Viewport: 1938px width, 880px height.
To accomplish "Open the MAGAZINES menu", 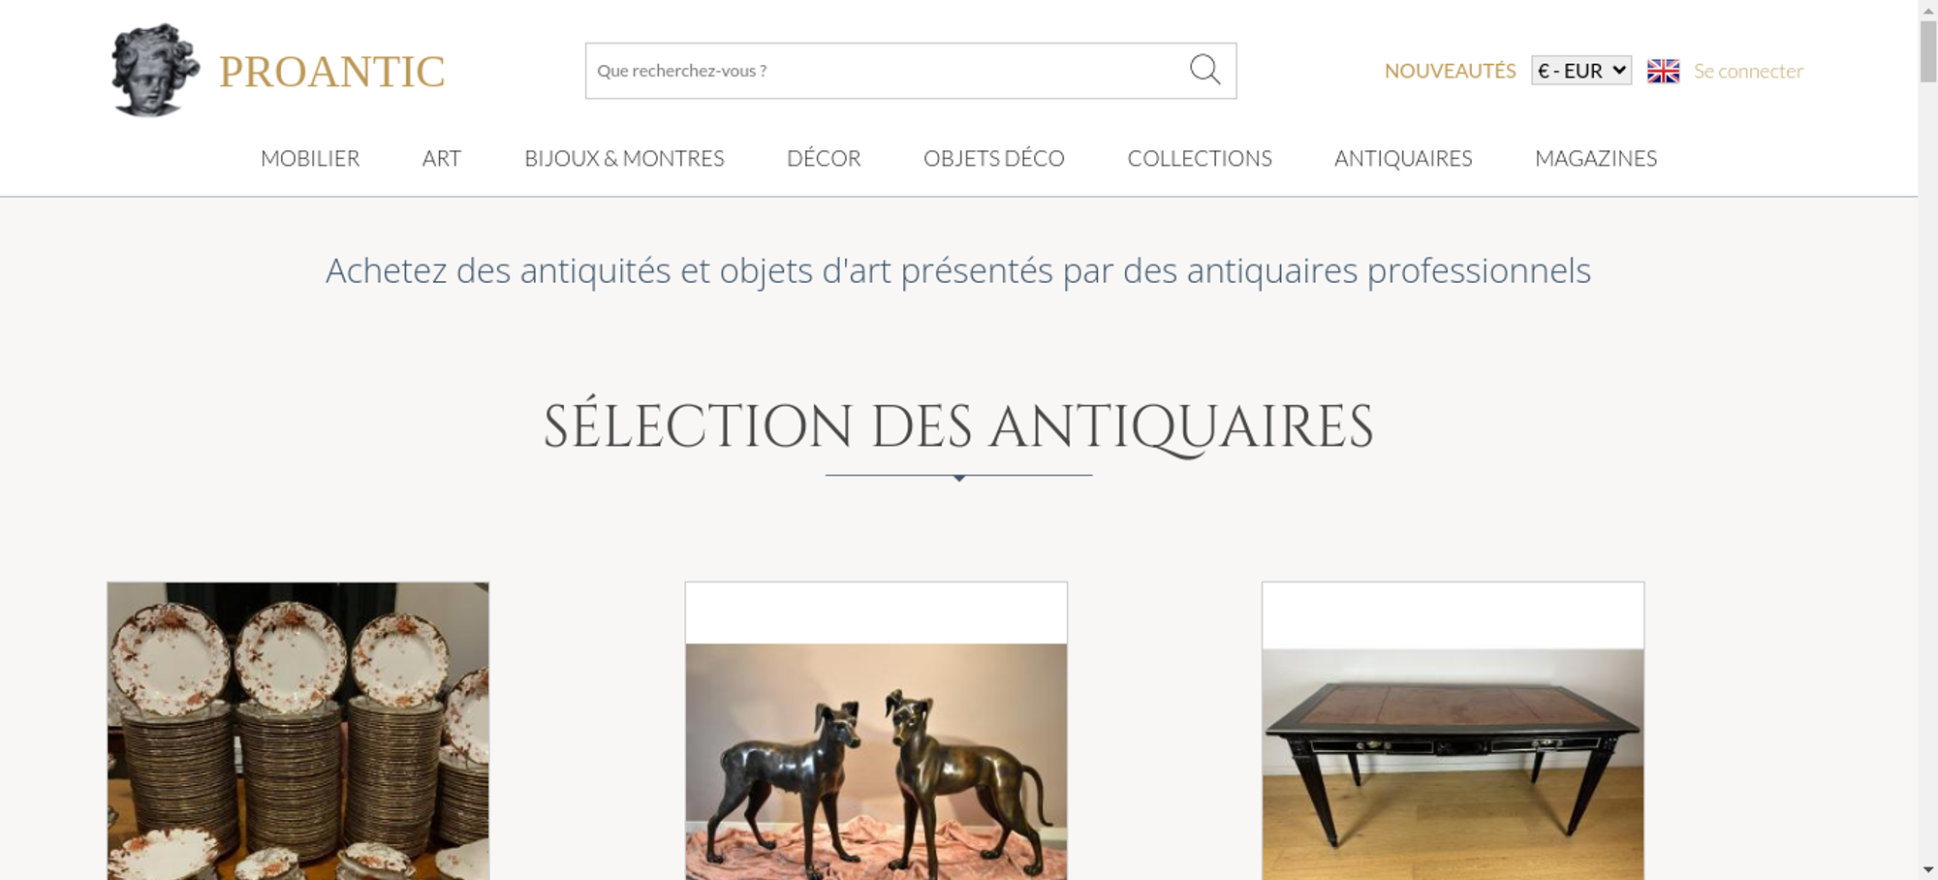I will coord(1596,158).
